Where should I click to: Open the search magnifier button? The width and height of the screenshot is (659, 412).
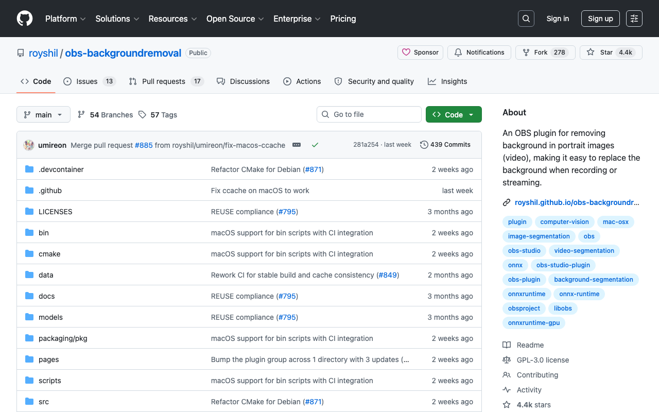tap(526, 19)
